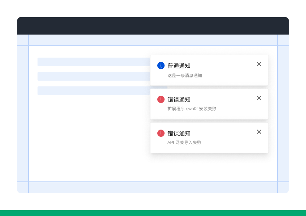Click the red error icon on the API 网关 notification
Image resolution: width=306 pixels, height=216 pixels.
click(161, 133)
